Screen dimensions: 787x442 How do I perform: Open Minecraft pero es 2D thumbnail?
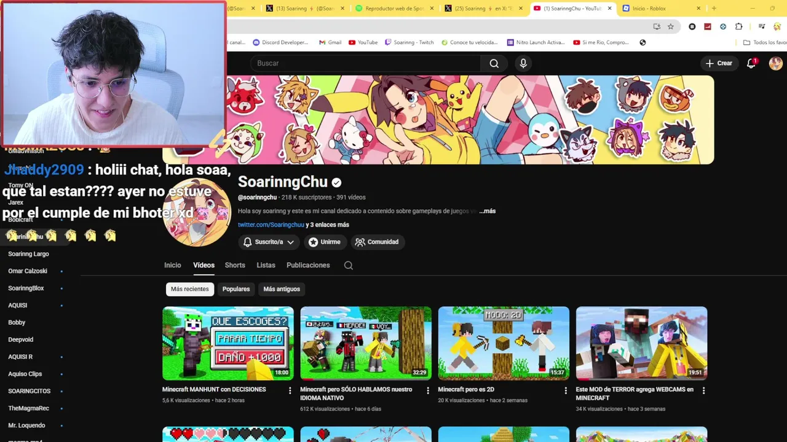click(504, 344)
